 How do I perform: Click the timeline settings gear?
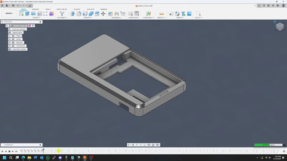[284, 151]
